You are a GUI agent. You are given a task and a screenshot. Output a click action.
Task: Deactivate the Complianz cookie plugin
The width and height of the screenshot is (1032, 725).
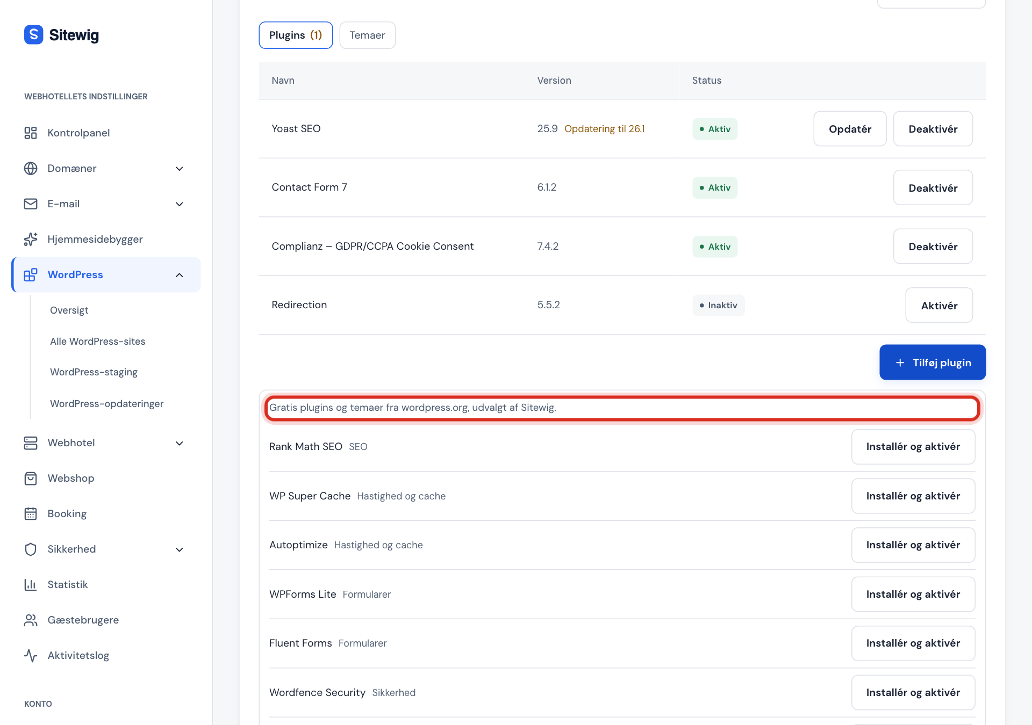tap(933, 246)
